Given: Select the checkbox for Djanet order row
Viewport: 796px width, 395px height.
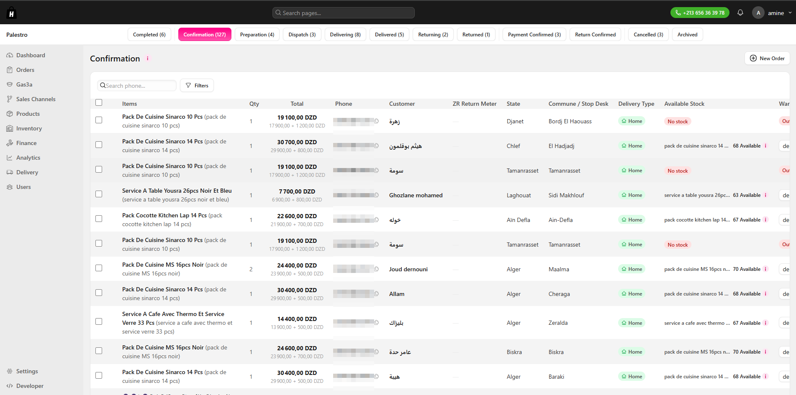Looking at the screenshot, I should tap(99, 120).
